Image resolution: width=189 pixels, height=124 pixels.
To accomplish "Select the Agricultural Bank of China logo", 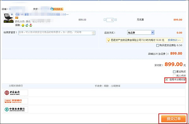I will (16, 109).
